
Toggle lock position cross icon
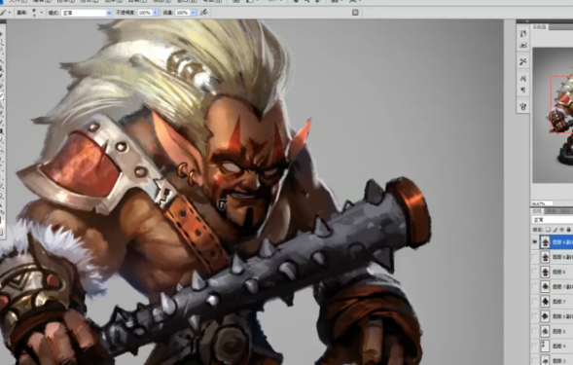coord(561,230)
